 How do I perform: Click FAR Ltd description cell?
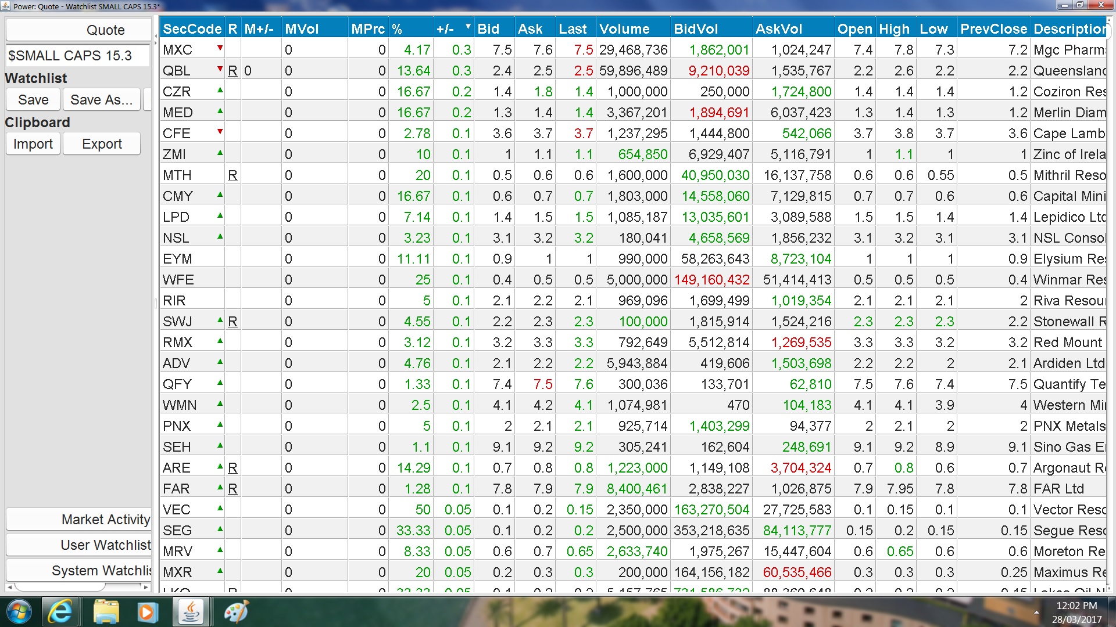(x=1069, y=488)
